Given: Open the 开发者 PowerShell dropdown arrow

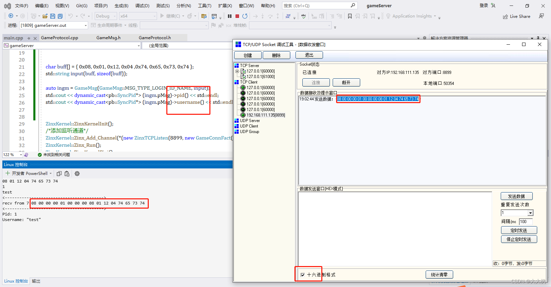Looking at the screenshot, I should click(x=51, y=174).
